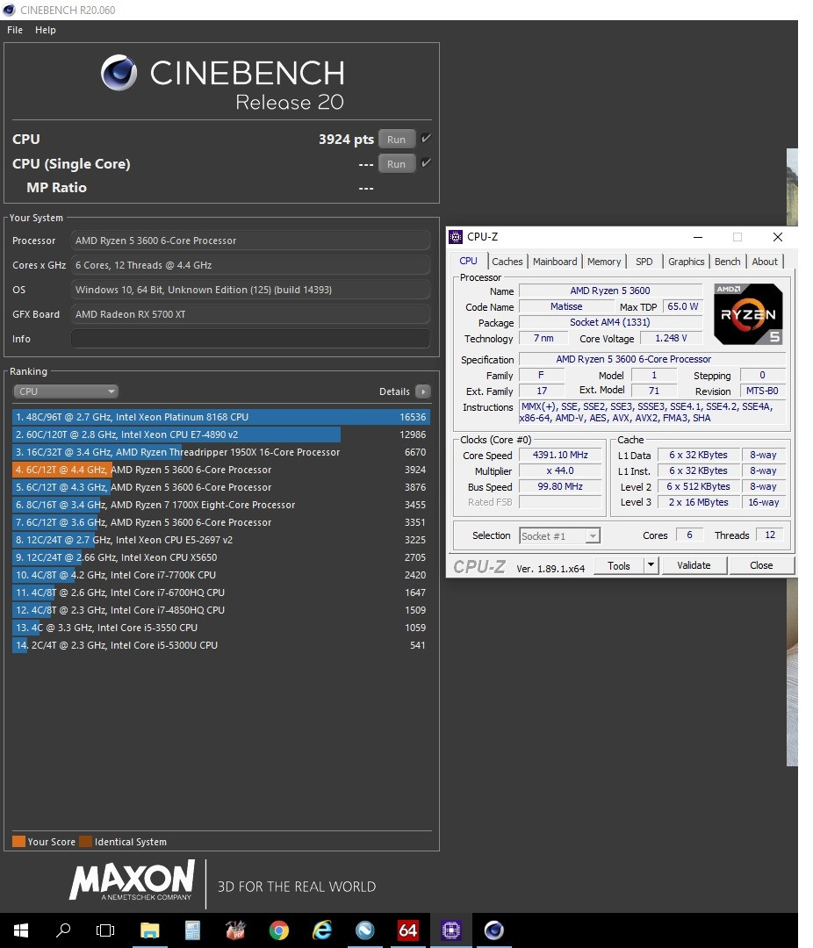Switch to the Caches tab in CPU-Z
813x948 pixels.
[507, 262]
